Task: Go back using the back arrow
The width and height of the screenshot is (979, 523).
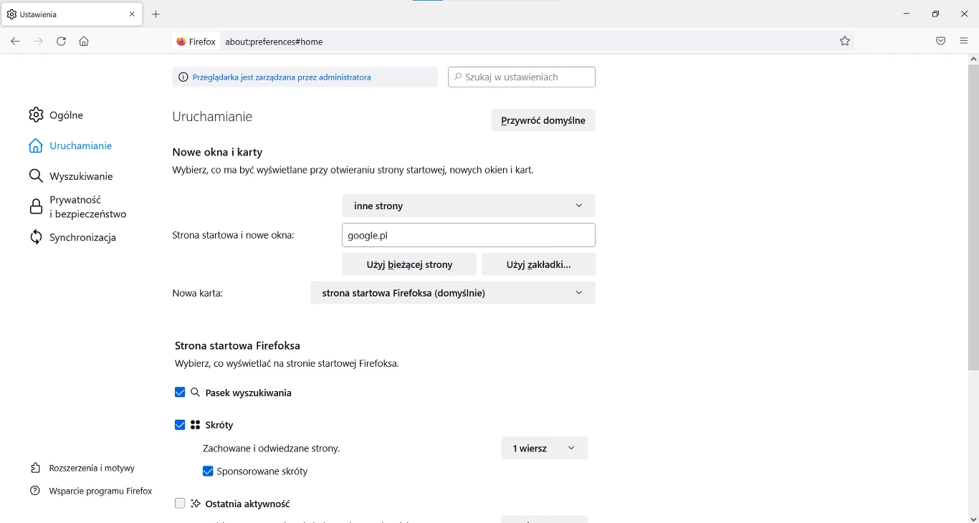Action: point(15,42)
